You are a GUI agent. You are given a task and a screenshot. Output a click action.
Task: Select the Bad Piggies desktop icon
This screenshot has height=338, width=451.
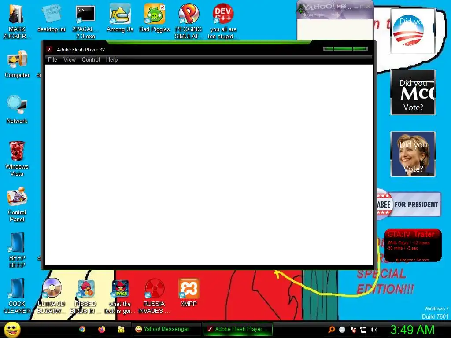click(x=155, y=18)
